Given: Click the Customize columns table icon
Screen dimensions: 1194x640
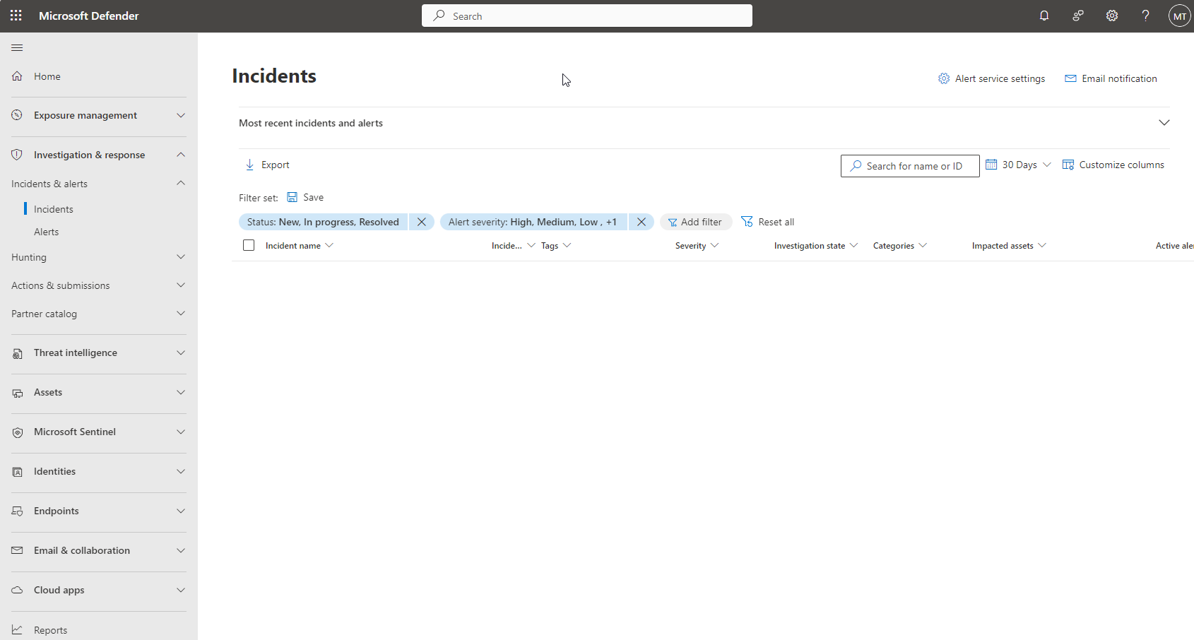Looking at the screenshot, I should click(1068, 165).
